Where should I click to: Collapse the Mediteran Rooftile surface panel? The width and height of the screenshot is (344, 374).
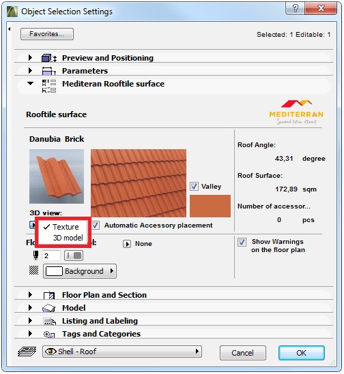(30, 84)
